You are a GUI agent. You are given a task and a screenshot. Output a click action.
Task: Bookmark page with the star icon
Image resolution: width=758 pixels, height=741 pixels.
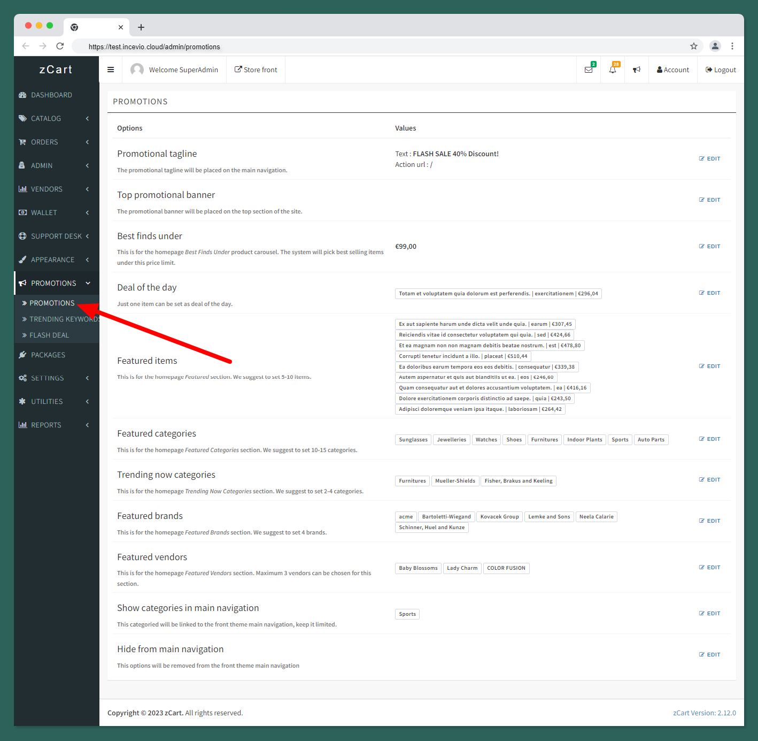coord(694,46)
